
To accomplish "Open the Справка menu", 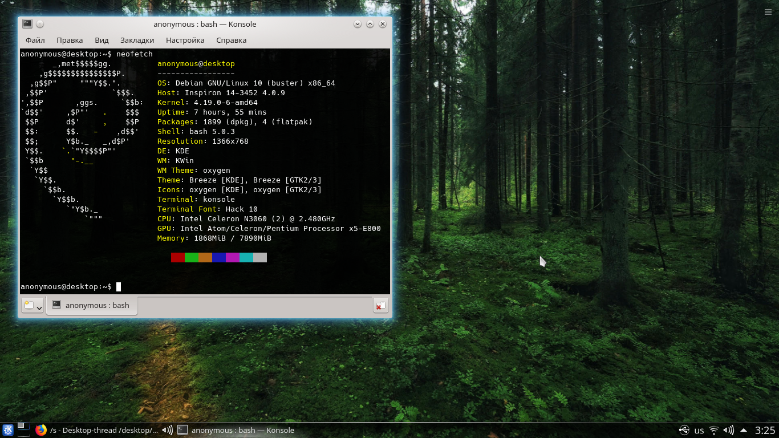I will pyautogui.click(x=232, y=40).
